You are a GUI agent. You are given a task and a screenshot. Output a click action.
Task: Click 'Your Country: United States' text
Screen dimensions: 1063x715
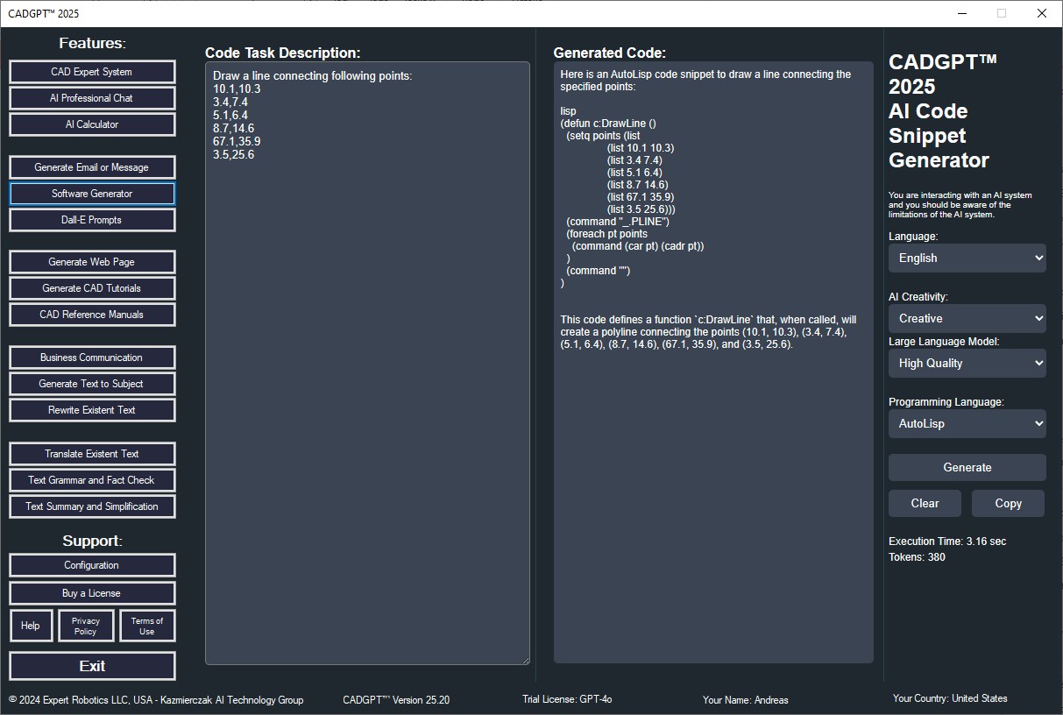click(x=950, y=698)
